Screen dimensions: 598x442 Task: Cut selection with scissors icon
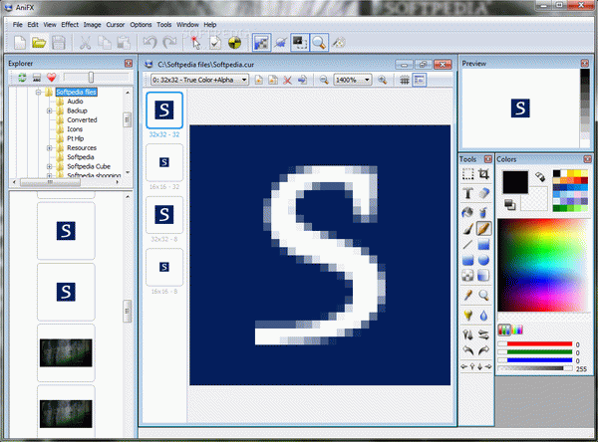[x=85, y=42]
